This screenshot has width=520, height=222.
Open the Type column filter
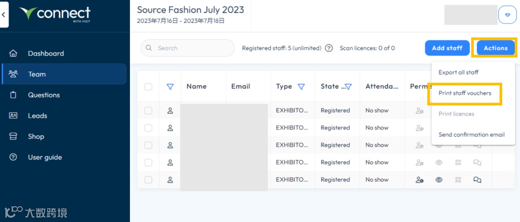(x=301, y=87)
